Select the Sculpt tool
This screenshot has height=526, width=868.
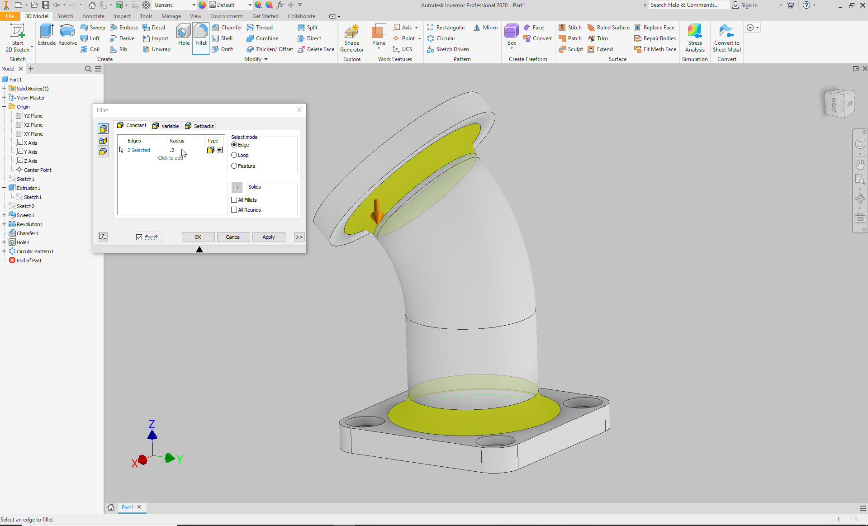(571, 49)
